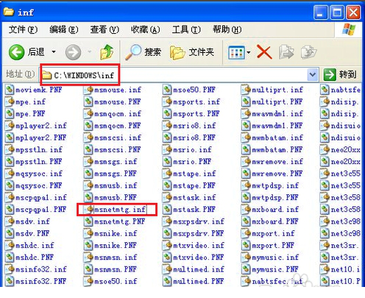365x298 pixels.
Task: Open the 文件(F) menu
Action: pos(23,29)
